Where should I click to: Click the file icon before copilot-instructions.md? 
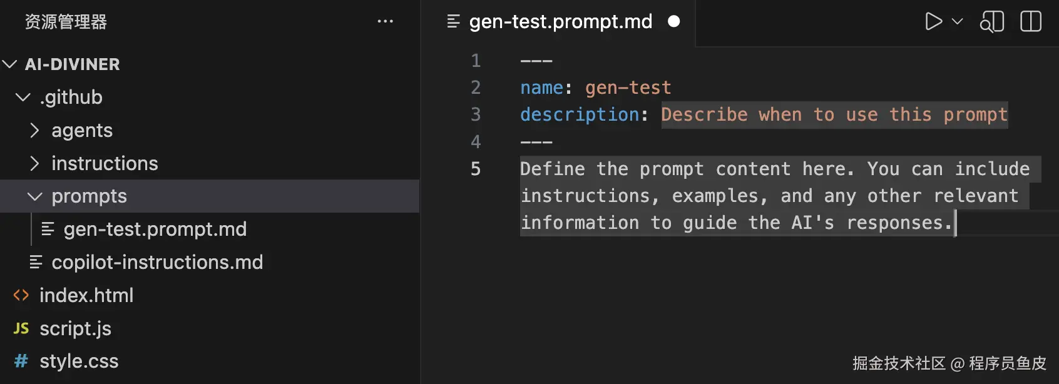point(36,263)
